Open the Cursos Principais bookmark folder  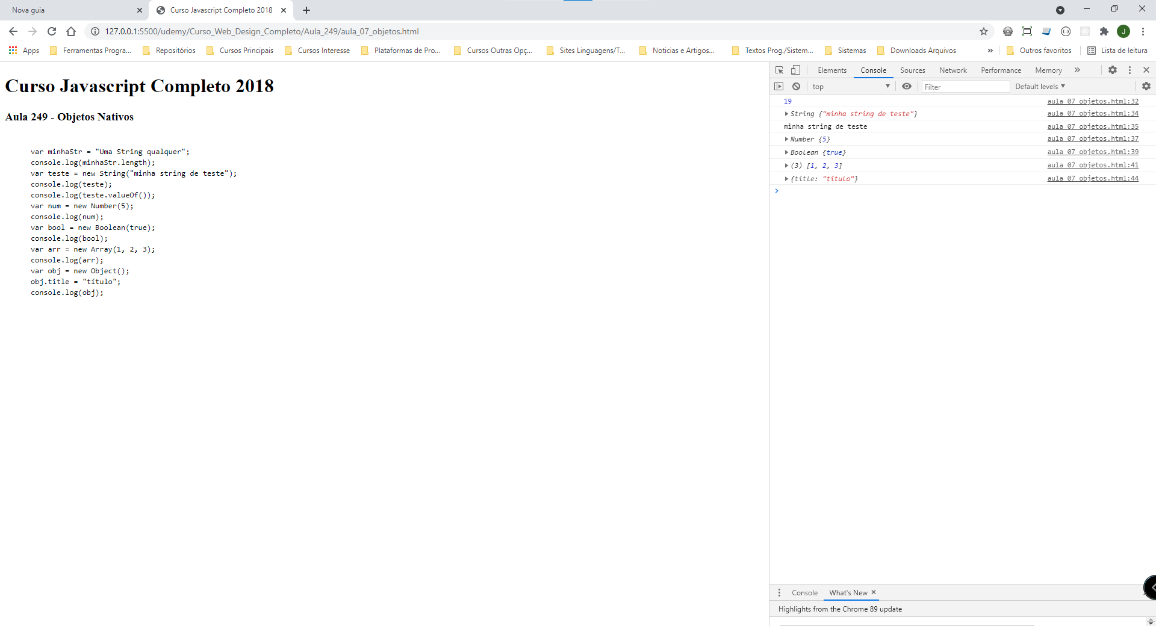[240, 51]
